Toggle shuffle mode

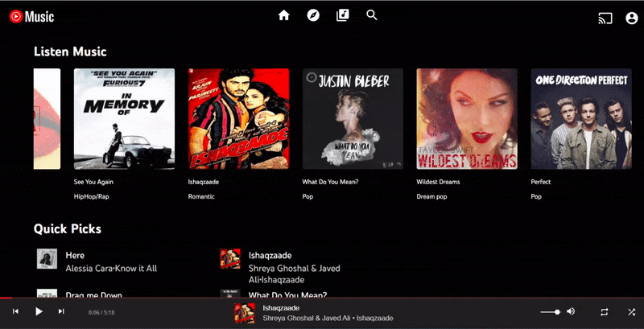pyautogui.click(x=632, y=312)
